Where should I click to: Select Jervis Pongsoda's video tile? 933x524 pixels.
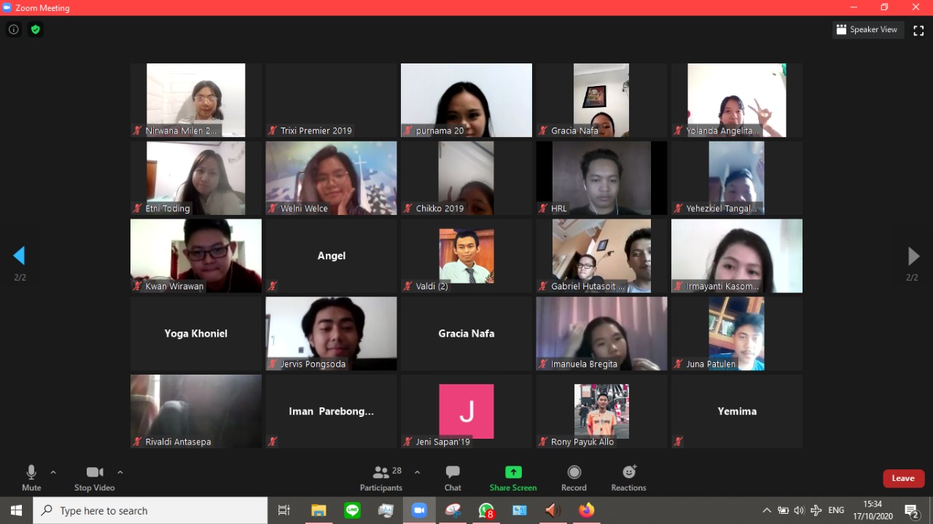point(331,333)
